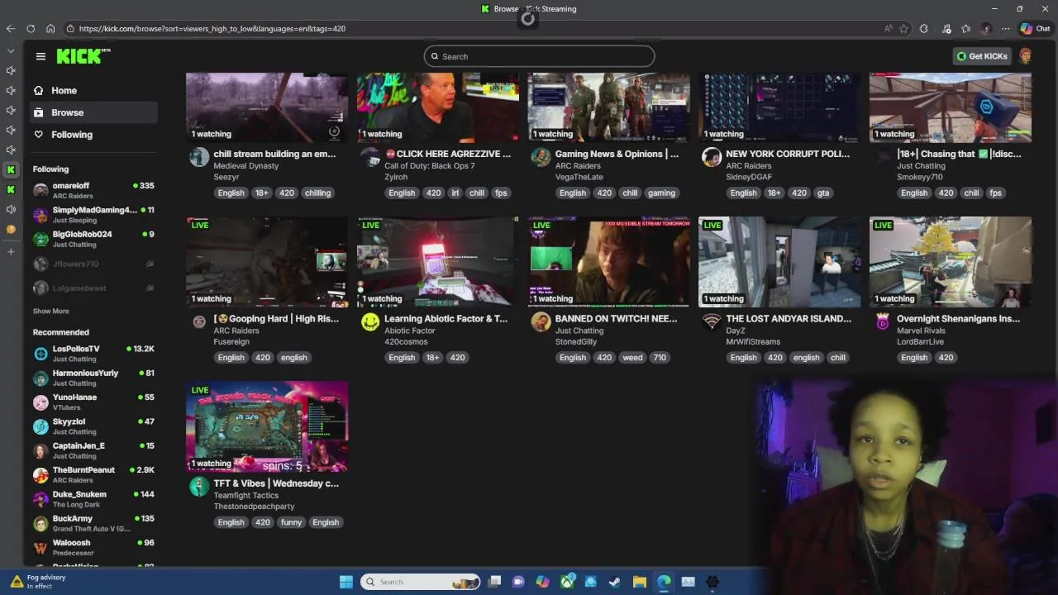The image size is (1058, 595).
Task: Open Steam from the taskbar
Action: [615, 582]
